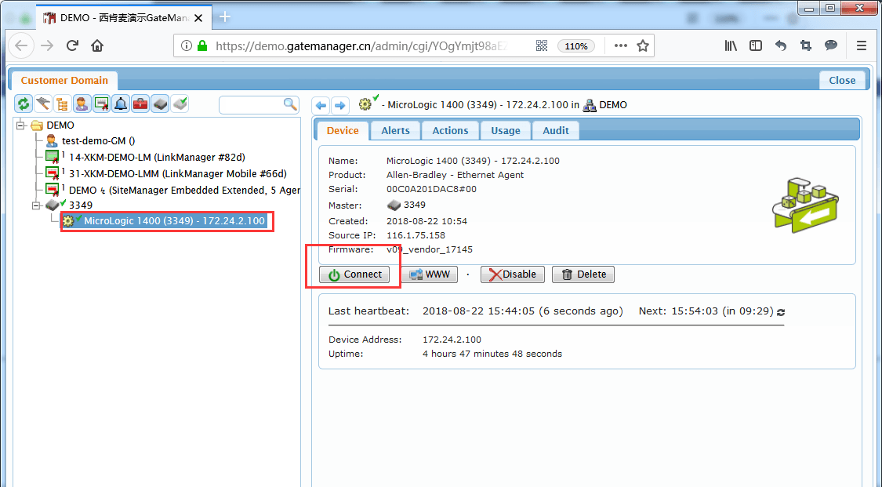Viewport: 882px width, 487px height.
Task: Click the chat bubble toolbar icon
Action: (831, 45)
